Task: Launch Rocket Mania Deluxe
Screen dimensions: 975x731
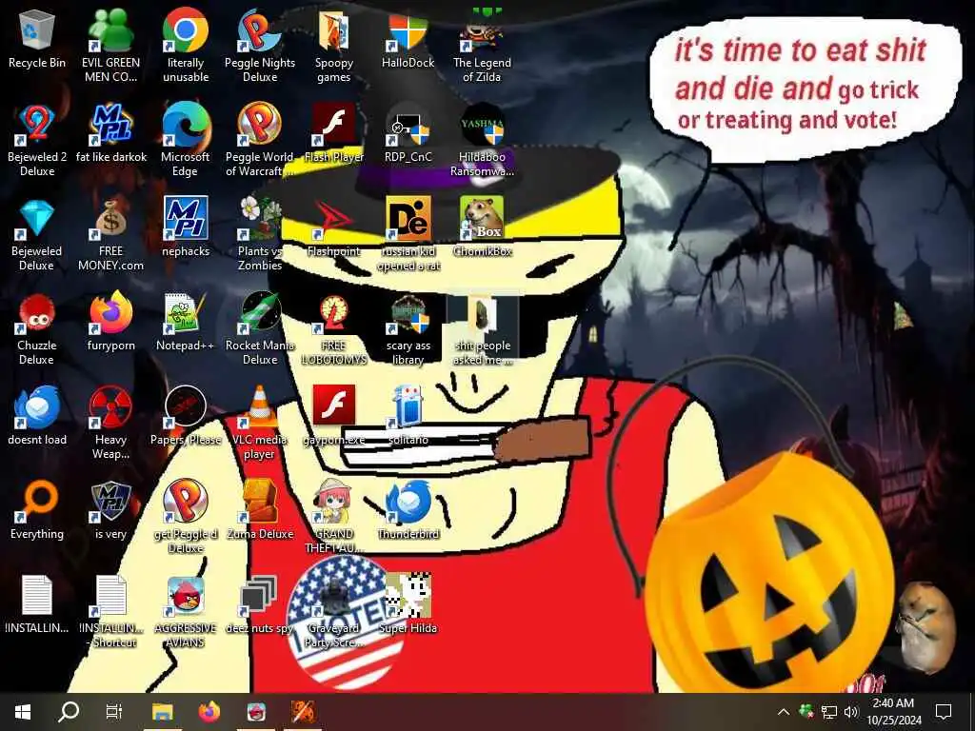Action: click(x=260, y=329)
